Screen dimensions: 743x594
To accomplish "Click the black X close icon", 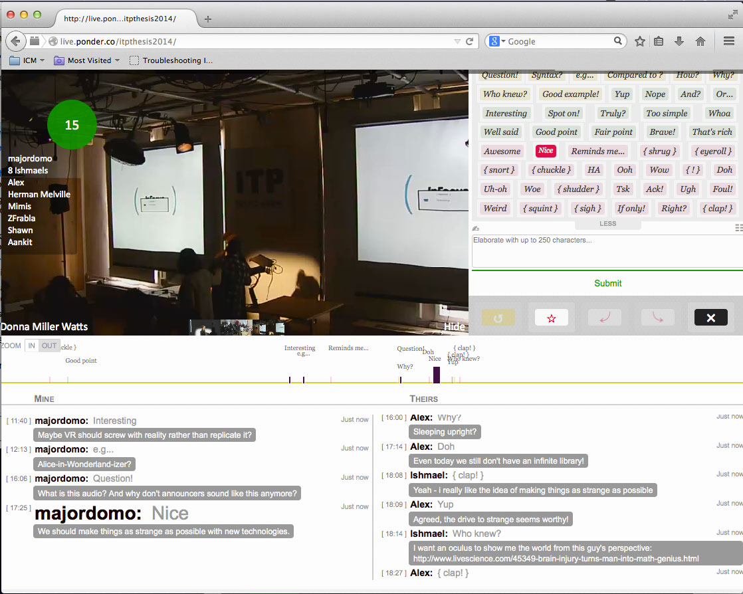I will 710,318.
